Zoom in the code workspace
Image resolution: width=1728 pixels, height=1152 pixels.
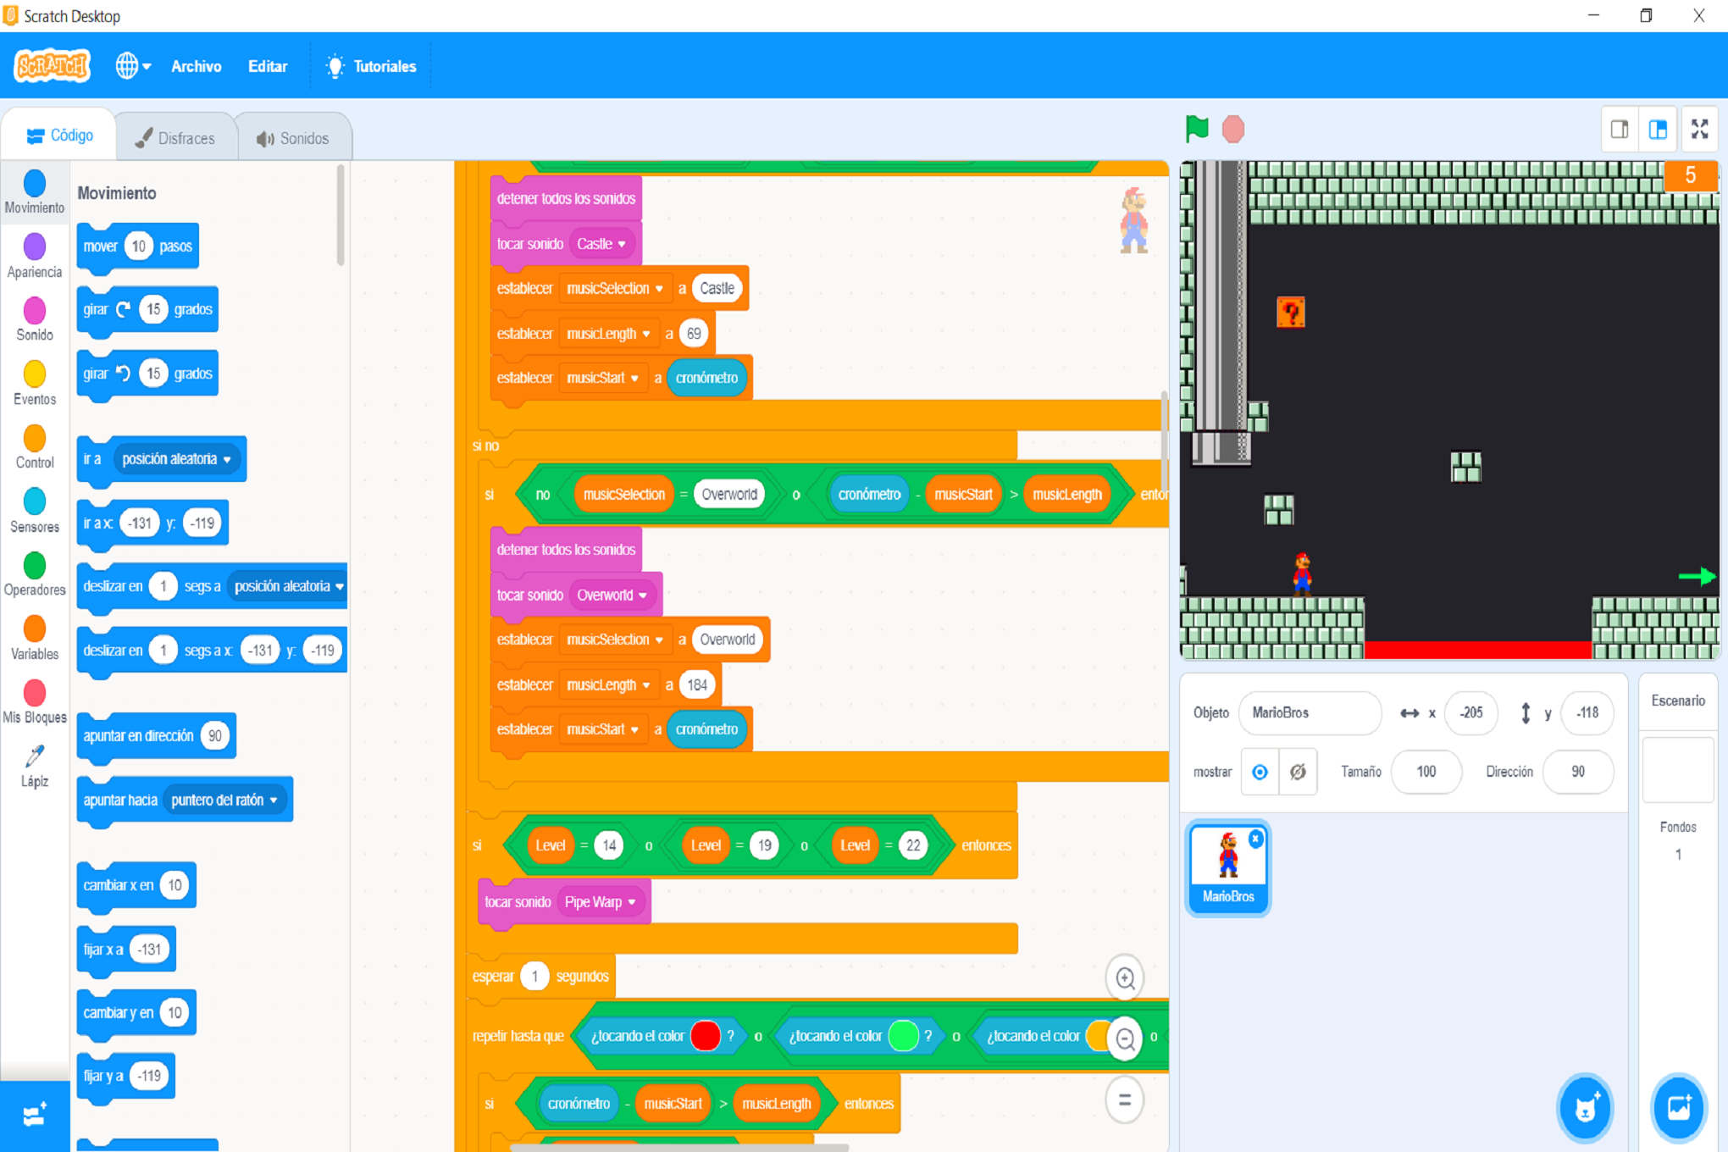(1125, 978)
